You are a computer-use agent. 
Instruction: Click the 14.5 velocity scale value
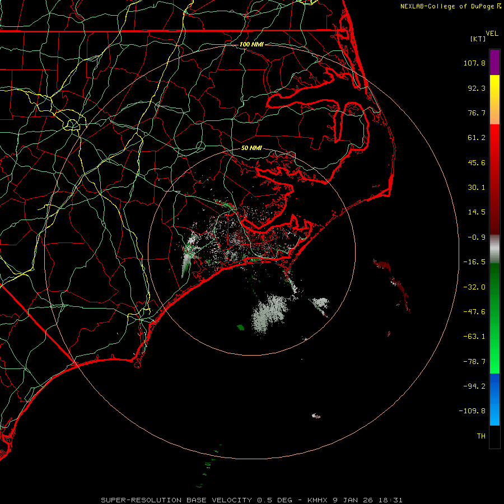[x=477, y=212]
